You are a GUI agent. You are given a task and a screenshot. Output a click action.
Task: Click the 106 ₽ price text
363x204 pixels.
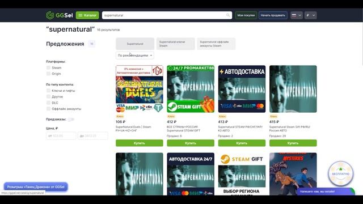click(120, 122)
